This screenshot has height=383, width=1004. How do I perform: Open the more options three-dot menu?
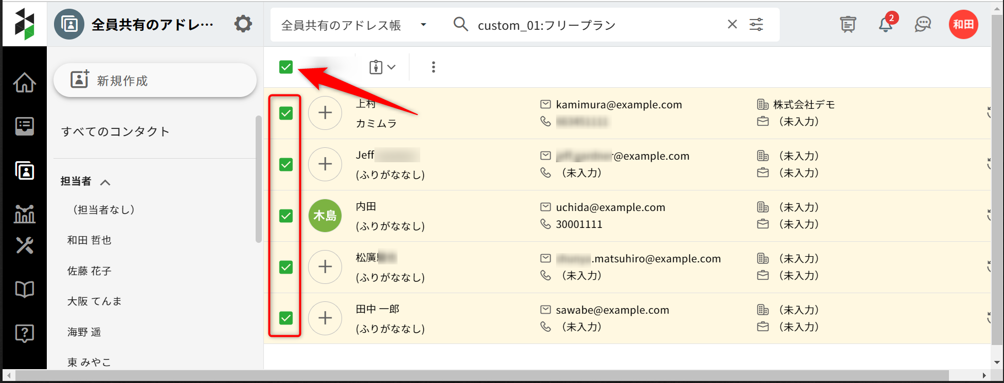(x=434, y=67)
